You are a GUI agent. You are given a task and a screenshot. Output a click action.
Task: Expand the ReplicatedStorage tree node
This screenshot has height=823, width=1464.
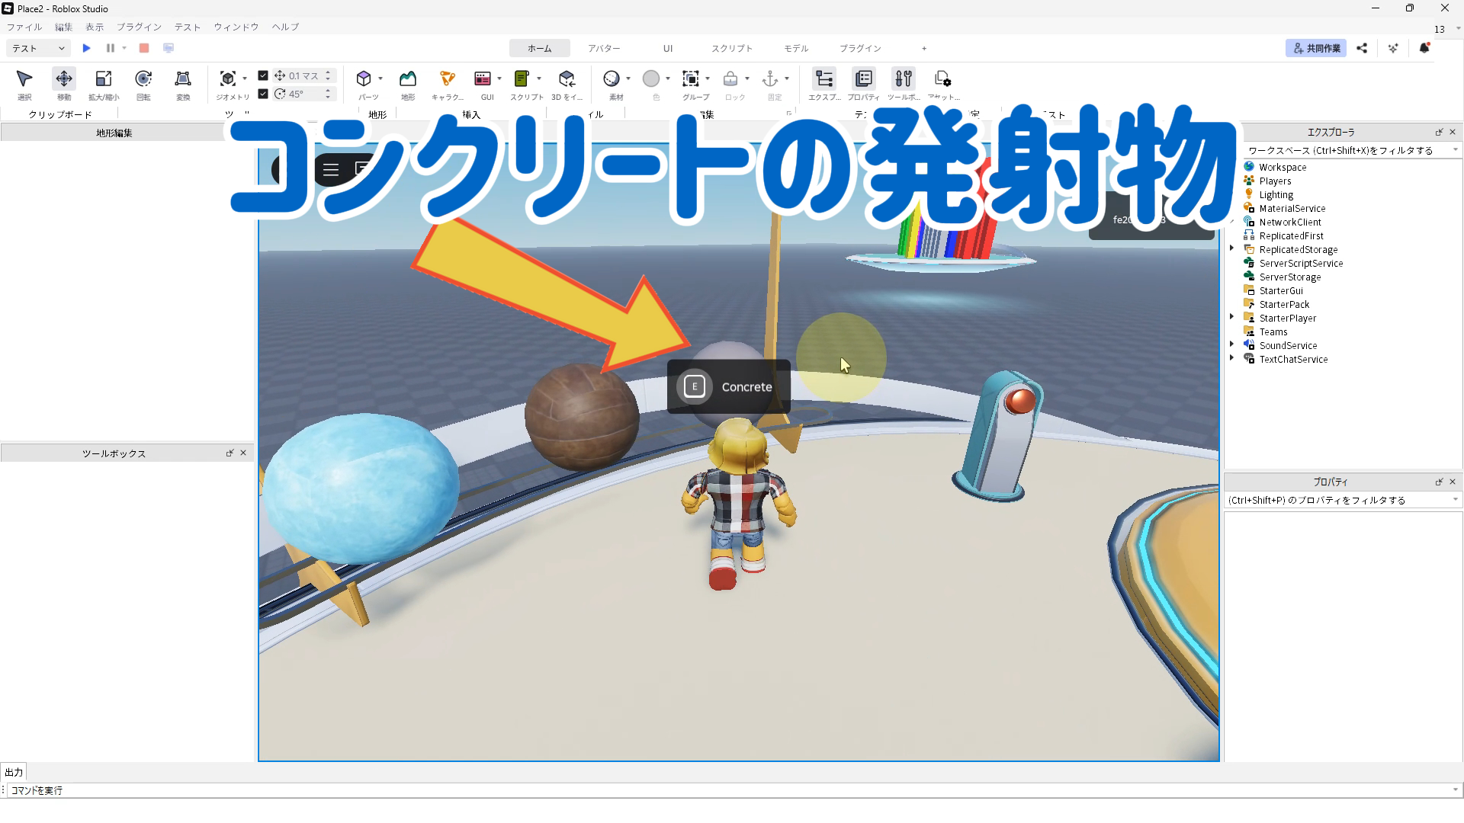point(1231,249)
